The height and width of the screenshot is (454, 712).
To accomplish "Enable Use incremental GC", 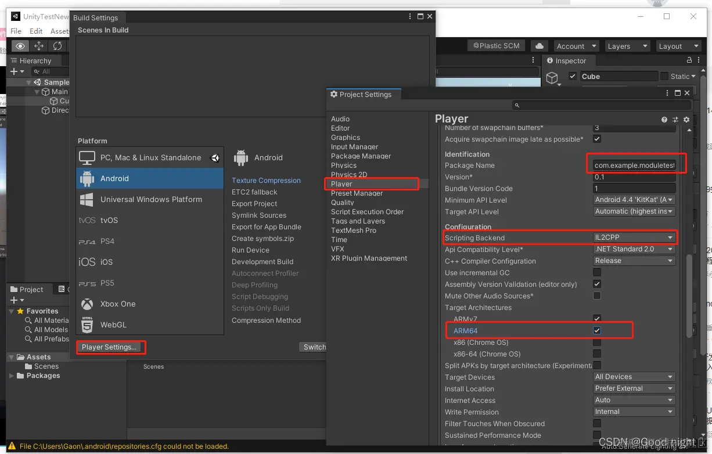I will tap(597, 273).
